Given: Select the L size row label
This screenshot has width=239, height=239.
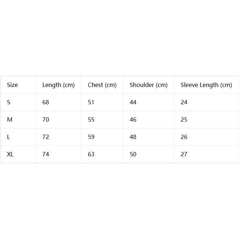Looking at the screenshot, I should point(8,137).
